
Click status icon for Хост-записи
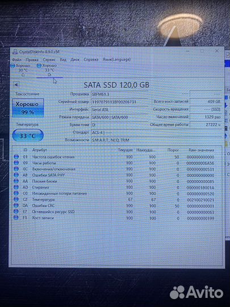pos(16,218)
